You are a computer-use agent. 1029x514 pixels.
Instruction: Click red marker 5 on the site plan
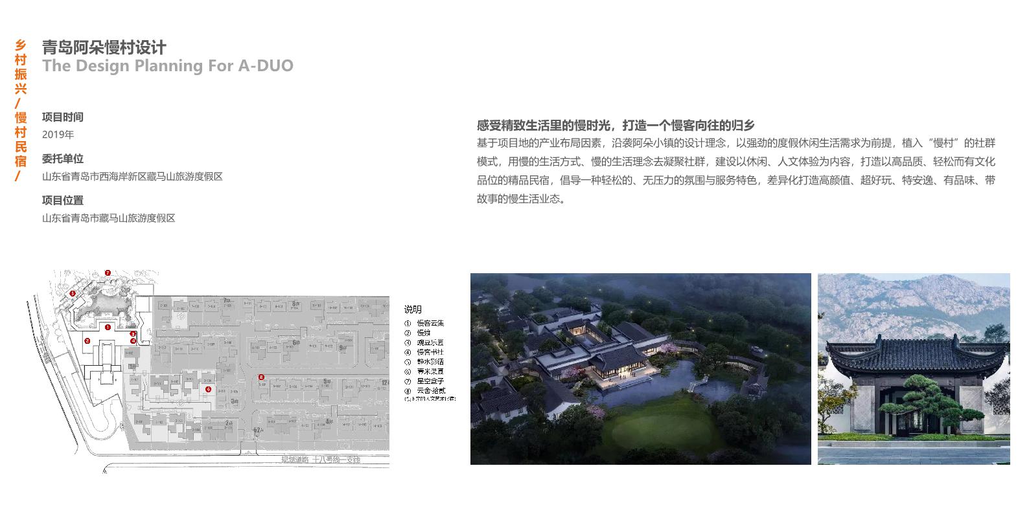point(73,293)
